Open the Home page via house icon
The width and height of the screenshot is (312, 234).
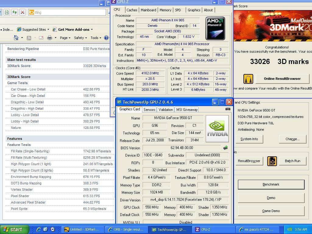(x=16, y=37)
